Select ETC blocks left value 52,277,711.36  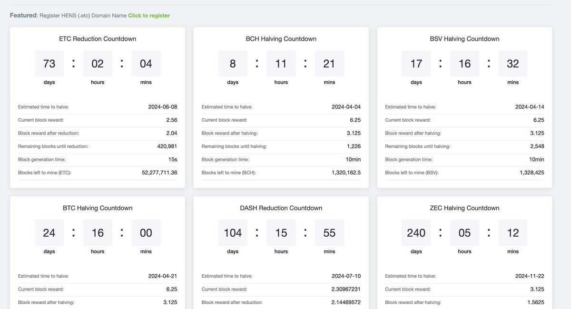coord(159,172)
